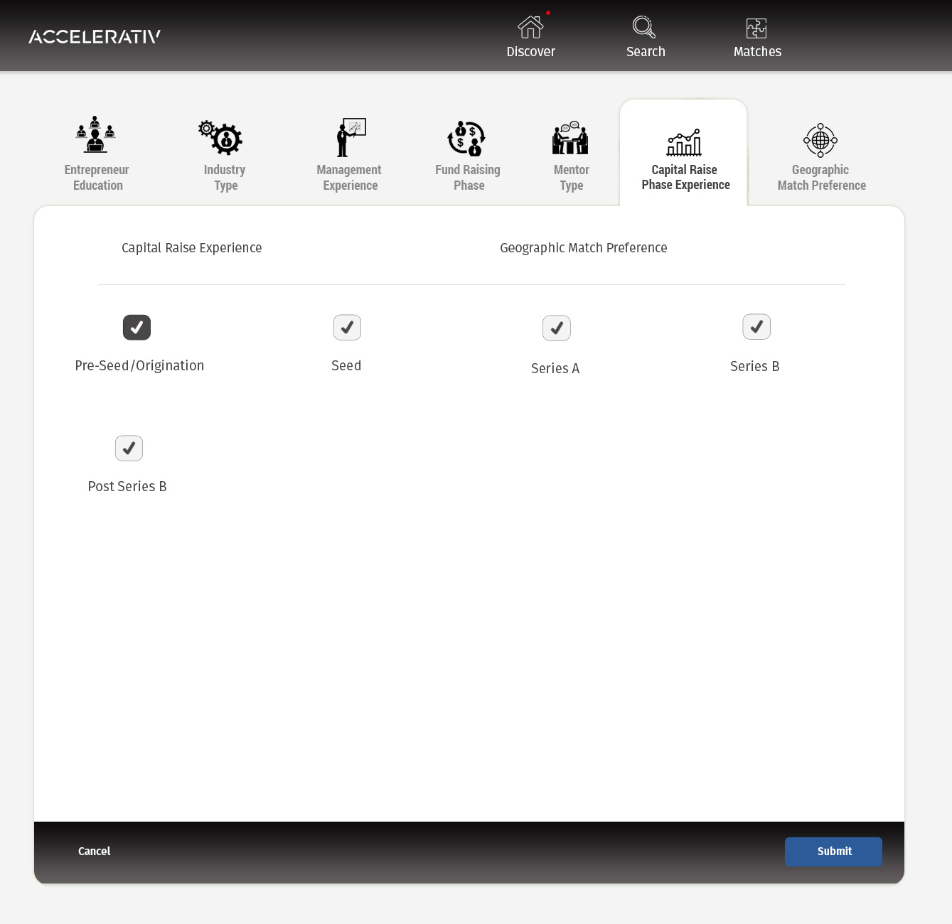Select the Mentor Type meeting icon
Screen dimensions: 952x924
[x=570, y=138]
